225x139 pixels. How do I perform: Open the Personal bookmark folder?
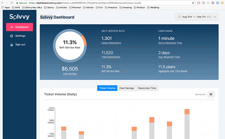[75, 7]
